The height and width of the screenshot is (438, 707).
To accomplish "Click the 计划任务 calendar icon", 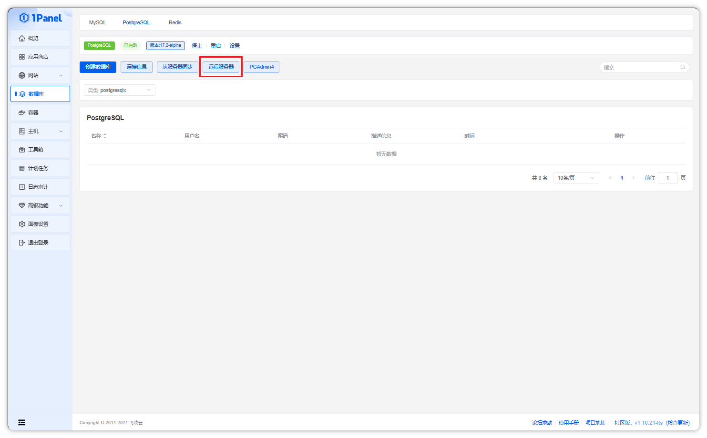I will click(22, 168).
